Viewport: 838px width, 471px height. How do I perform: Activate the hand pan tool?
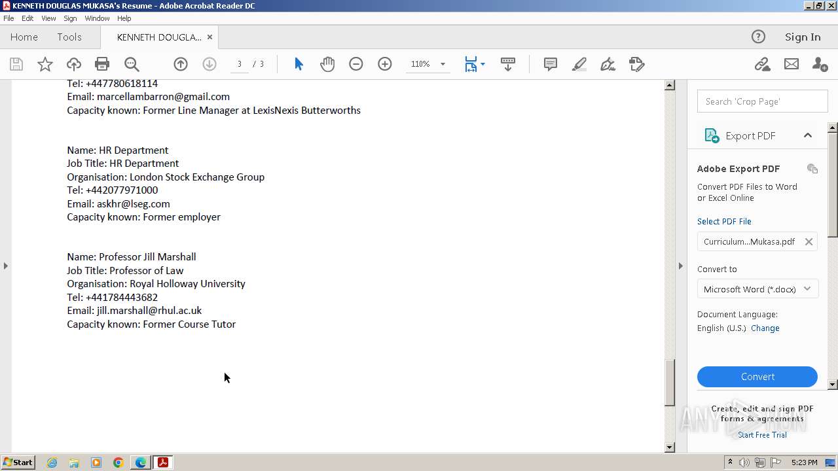[327, 64]
